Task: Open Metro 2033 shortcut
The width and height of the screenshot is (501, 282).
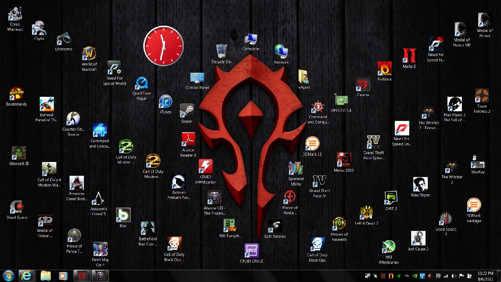Action: pos(344,163)
